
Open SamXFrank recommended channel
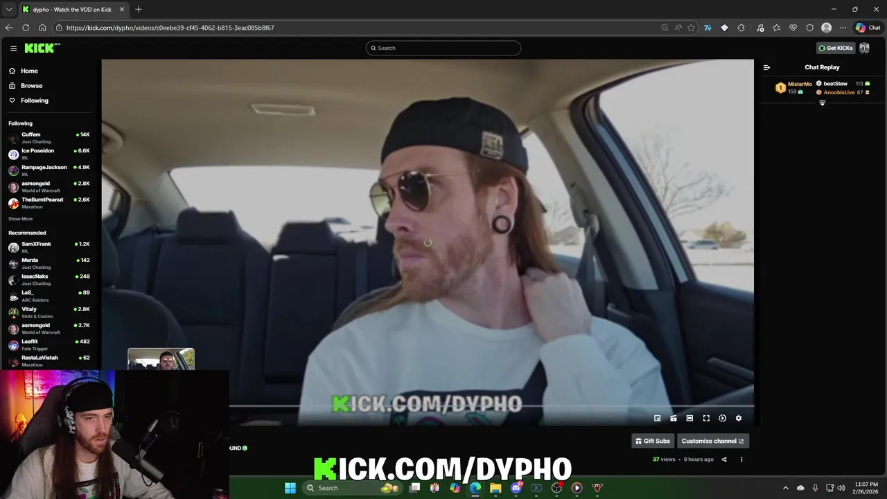pyautogui.click(x=49, y=247)
